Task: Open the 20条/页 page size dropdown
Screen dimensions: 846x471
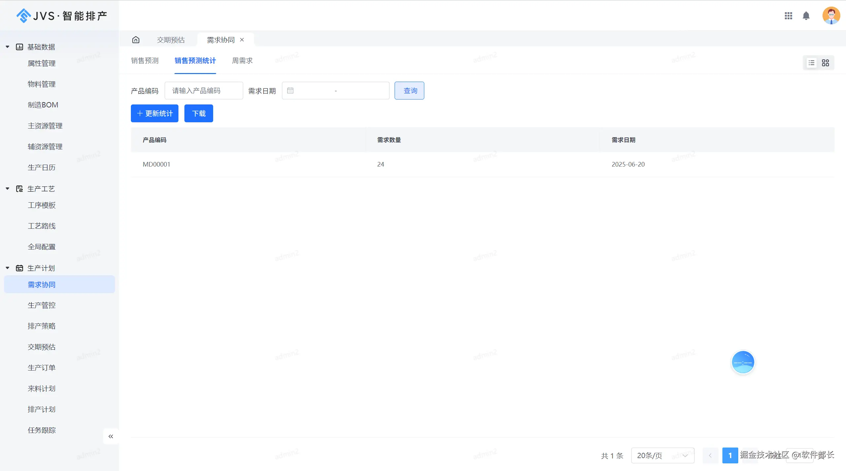Action: tap(662, 455)
